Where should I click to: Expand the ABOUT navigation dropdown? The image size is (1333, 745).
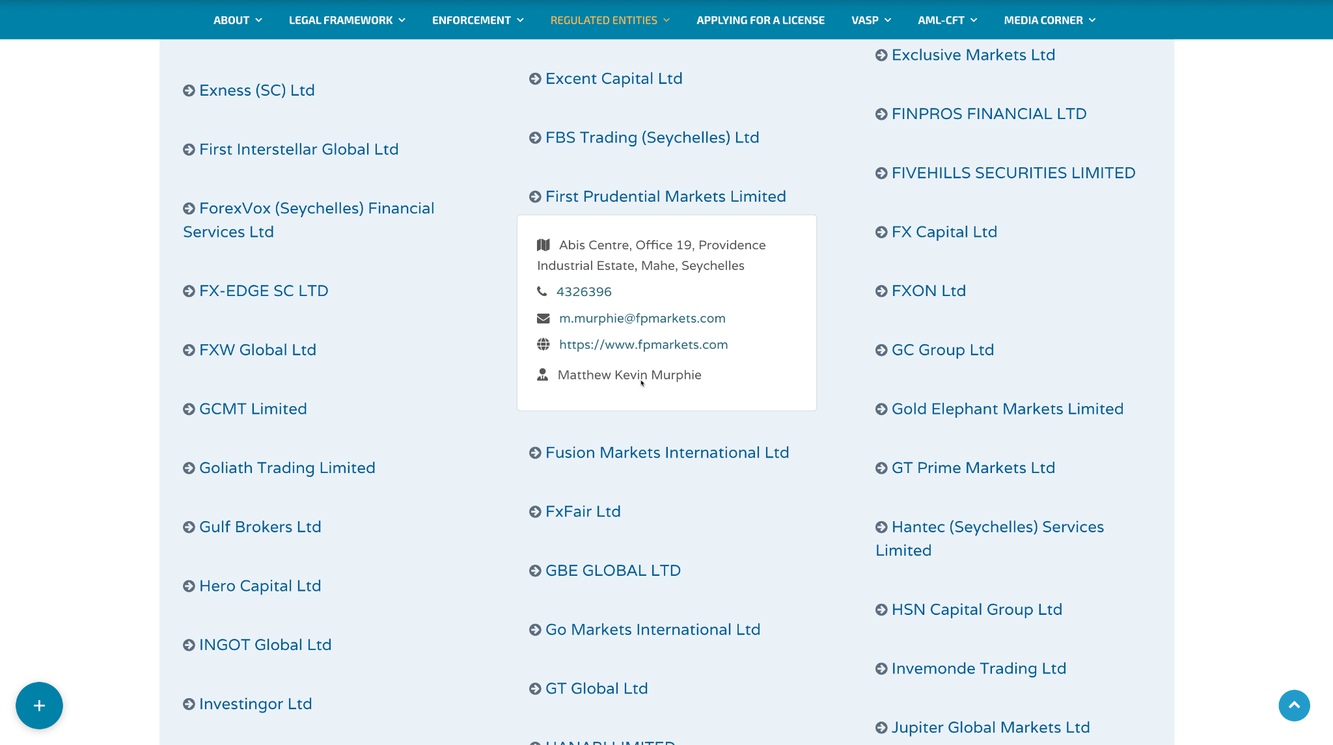tap(237, 20)
